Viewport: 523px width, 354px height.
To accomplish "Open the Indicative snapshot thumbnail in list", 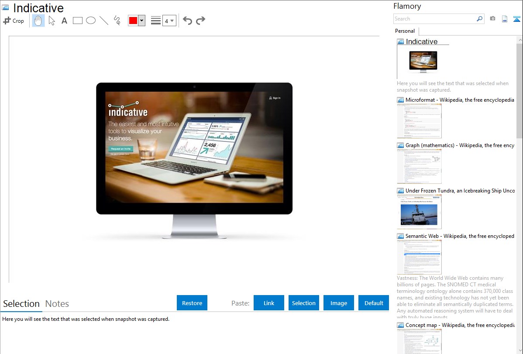I will click(x=423, y=62).
